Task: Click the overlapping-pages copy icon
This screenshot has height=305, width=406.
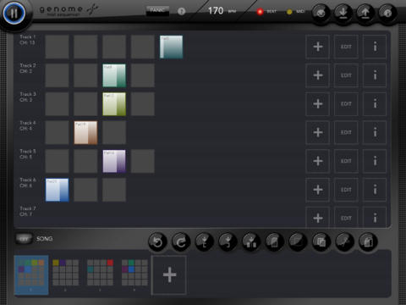Action: (321, 241)
